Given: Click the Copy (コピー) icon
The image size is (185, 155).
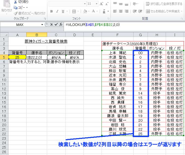Looking at the screenshot, I should coord(15,8).
